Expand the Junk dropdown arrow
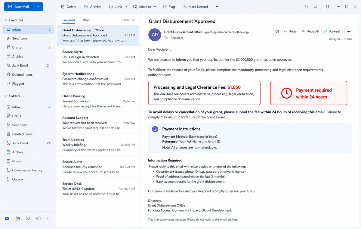361x229 pixels. 126,7
